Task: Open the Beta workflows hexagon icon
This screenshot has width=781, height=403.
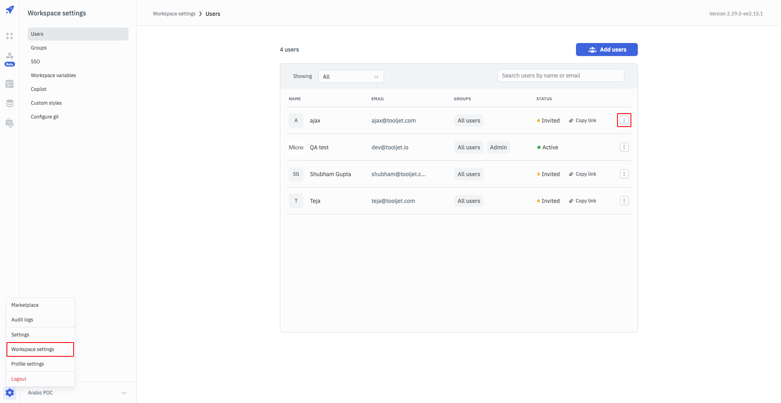Action: click(x=10, y=56)
